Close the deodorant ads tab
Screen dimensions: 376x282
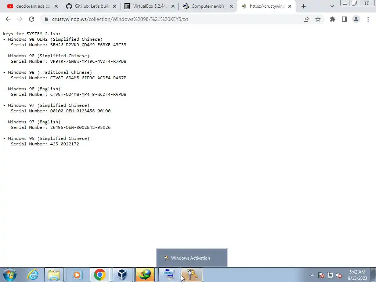[x=56, y=6]
